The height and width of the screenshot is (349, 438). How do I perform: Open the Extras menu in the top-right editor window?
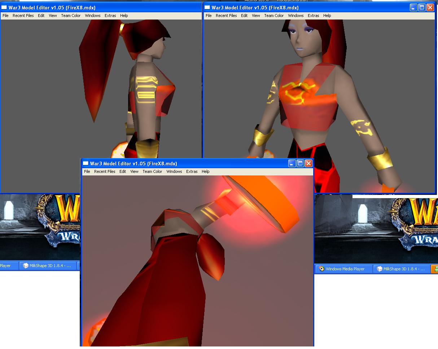[x=314, y=16]
